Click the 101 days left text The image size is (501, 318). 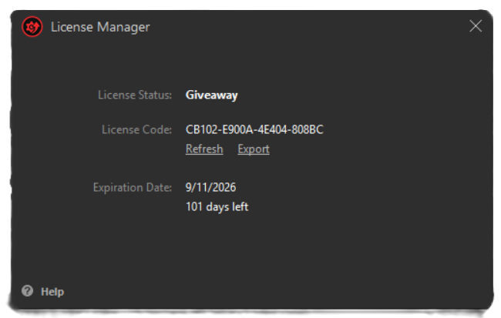pyautogui.click(x=217, y=206)
